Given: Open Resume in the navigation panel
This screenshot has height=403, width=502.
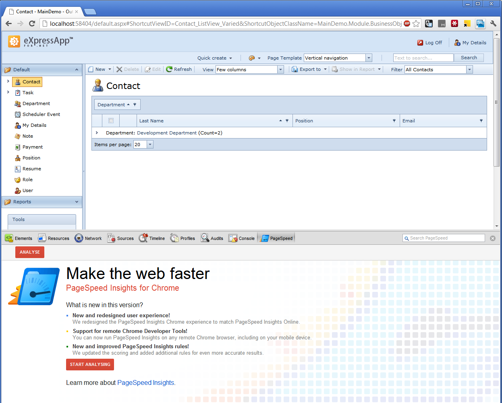Looking at the screenshot, I should pos(28,169).
